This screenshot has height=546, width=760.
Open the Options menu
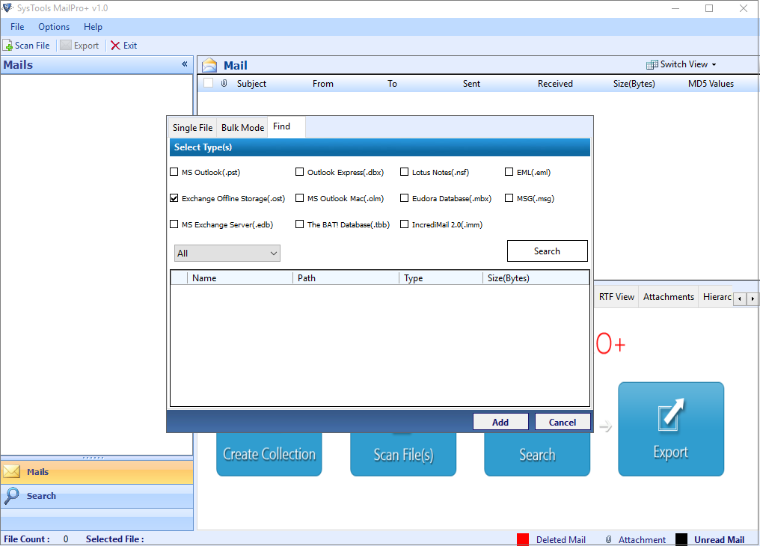pyautogui.click(x=54, y=27)
